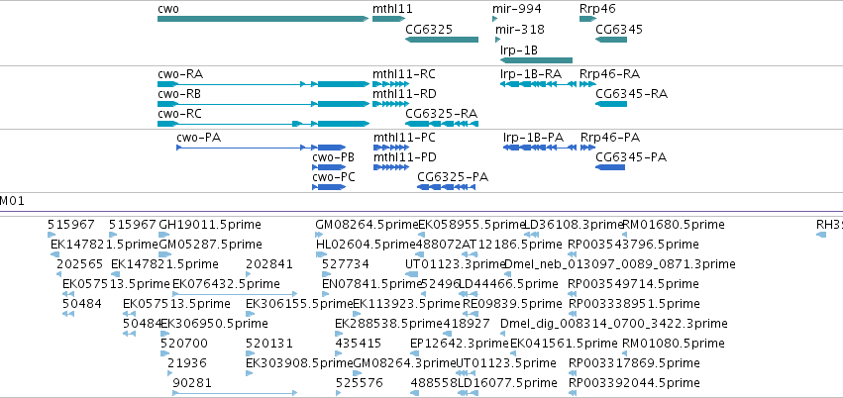Screen dimensions: 843x398
Task: Open the cwo-PC protein label
Action: [x=334, y=177]
